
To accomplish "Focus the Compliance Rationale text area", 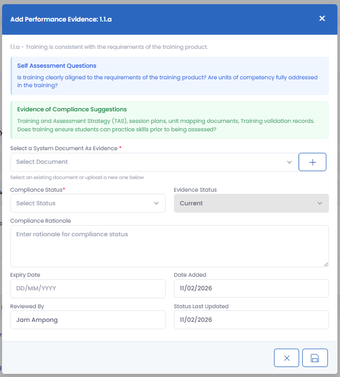I will [169, 246].
